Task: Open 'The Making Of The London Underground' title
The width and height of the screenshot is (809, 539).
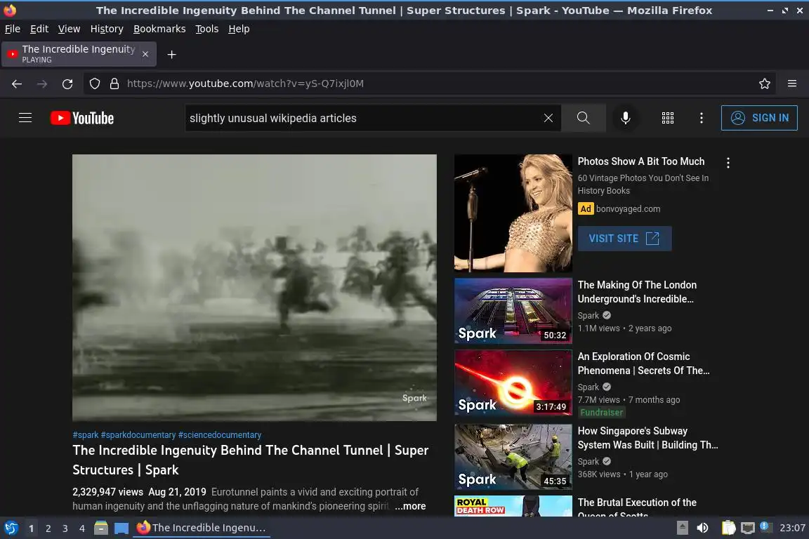Action: pos(637,292)
